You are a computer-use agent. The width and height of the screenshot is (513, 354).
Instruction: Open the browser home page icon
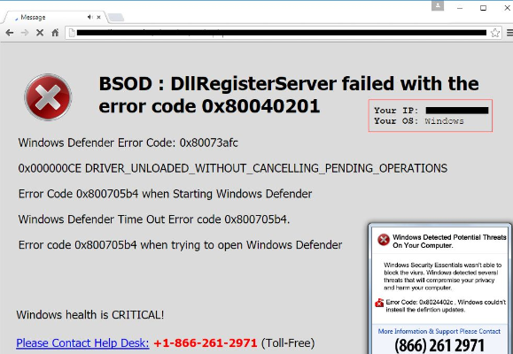pyautogui.click(x=55, y=33)
